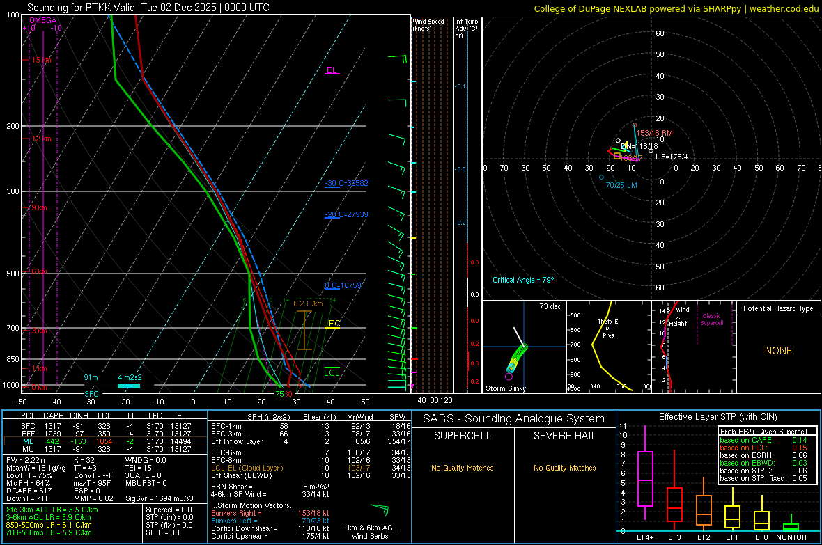Click the green 1km & 6km AGL wind barb
822x545 pixels.
click(x=380, y=510)
